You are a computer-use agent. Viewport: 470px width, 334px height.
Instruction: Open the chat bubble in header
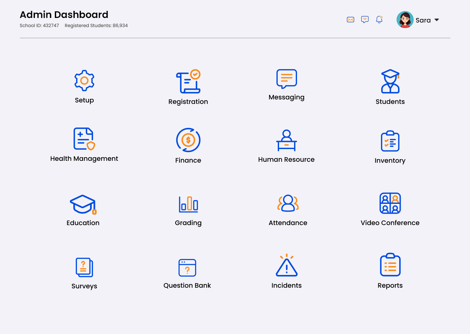pyautogui.click(x=365, y=20)
